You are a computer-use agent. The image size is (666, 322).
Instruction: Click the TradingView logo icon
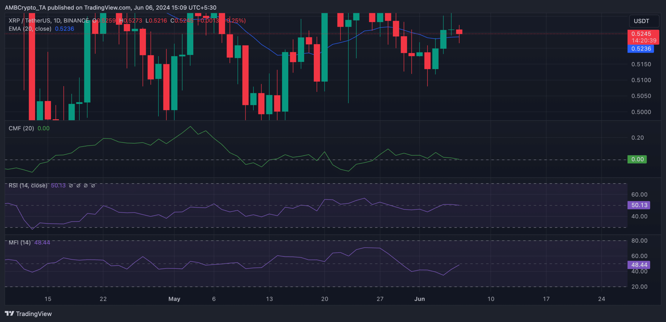pyautogui.click(x=10, y=313)
